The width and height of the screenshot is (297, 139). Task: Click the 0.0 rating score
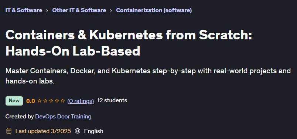pyautogui.click(x=31, y=101)
